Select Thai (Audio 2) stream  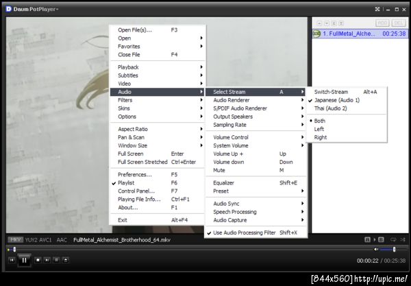pos(347,108)
